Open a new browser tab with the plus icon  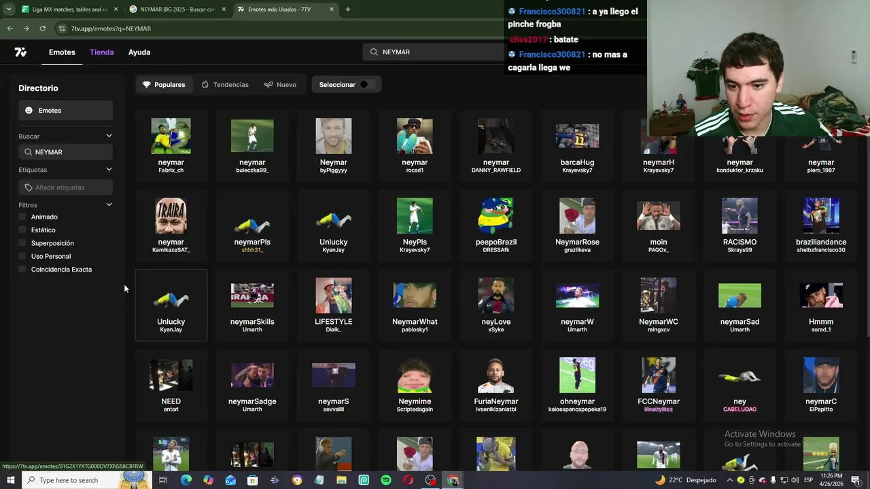347,9
